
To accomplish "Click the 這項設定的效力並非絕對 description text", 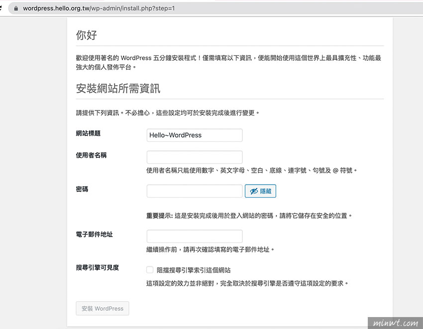I will 247,283.
